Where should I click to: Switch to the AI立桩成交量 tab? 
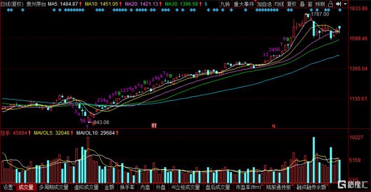pos(186,187)
